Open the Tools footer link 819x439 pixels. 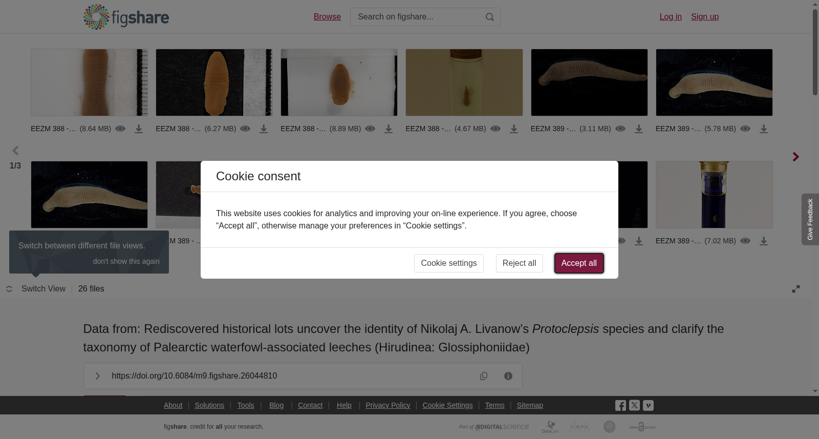pyautogui.click(x=246, y=405)
